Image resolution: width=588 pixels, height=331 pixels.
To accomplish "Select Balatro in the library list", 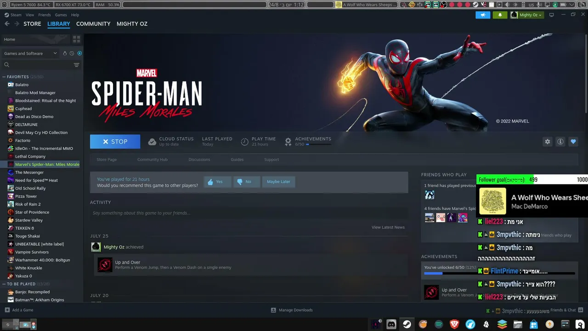I will click(x=22, y=85).
